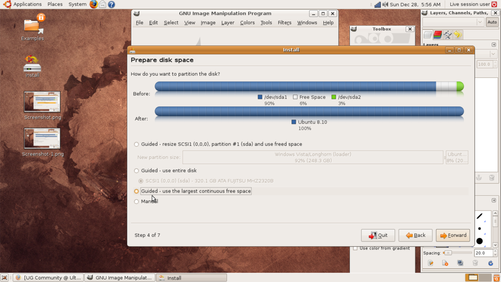Open the Layer menu in GIMP
This screenshot has height=282, width=501.
[x=228, y=23]
